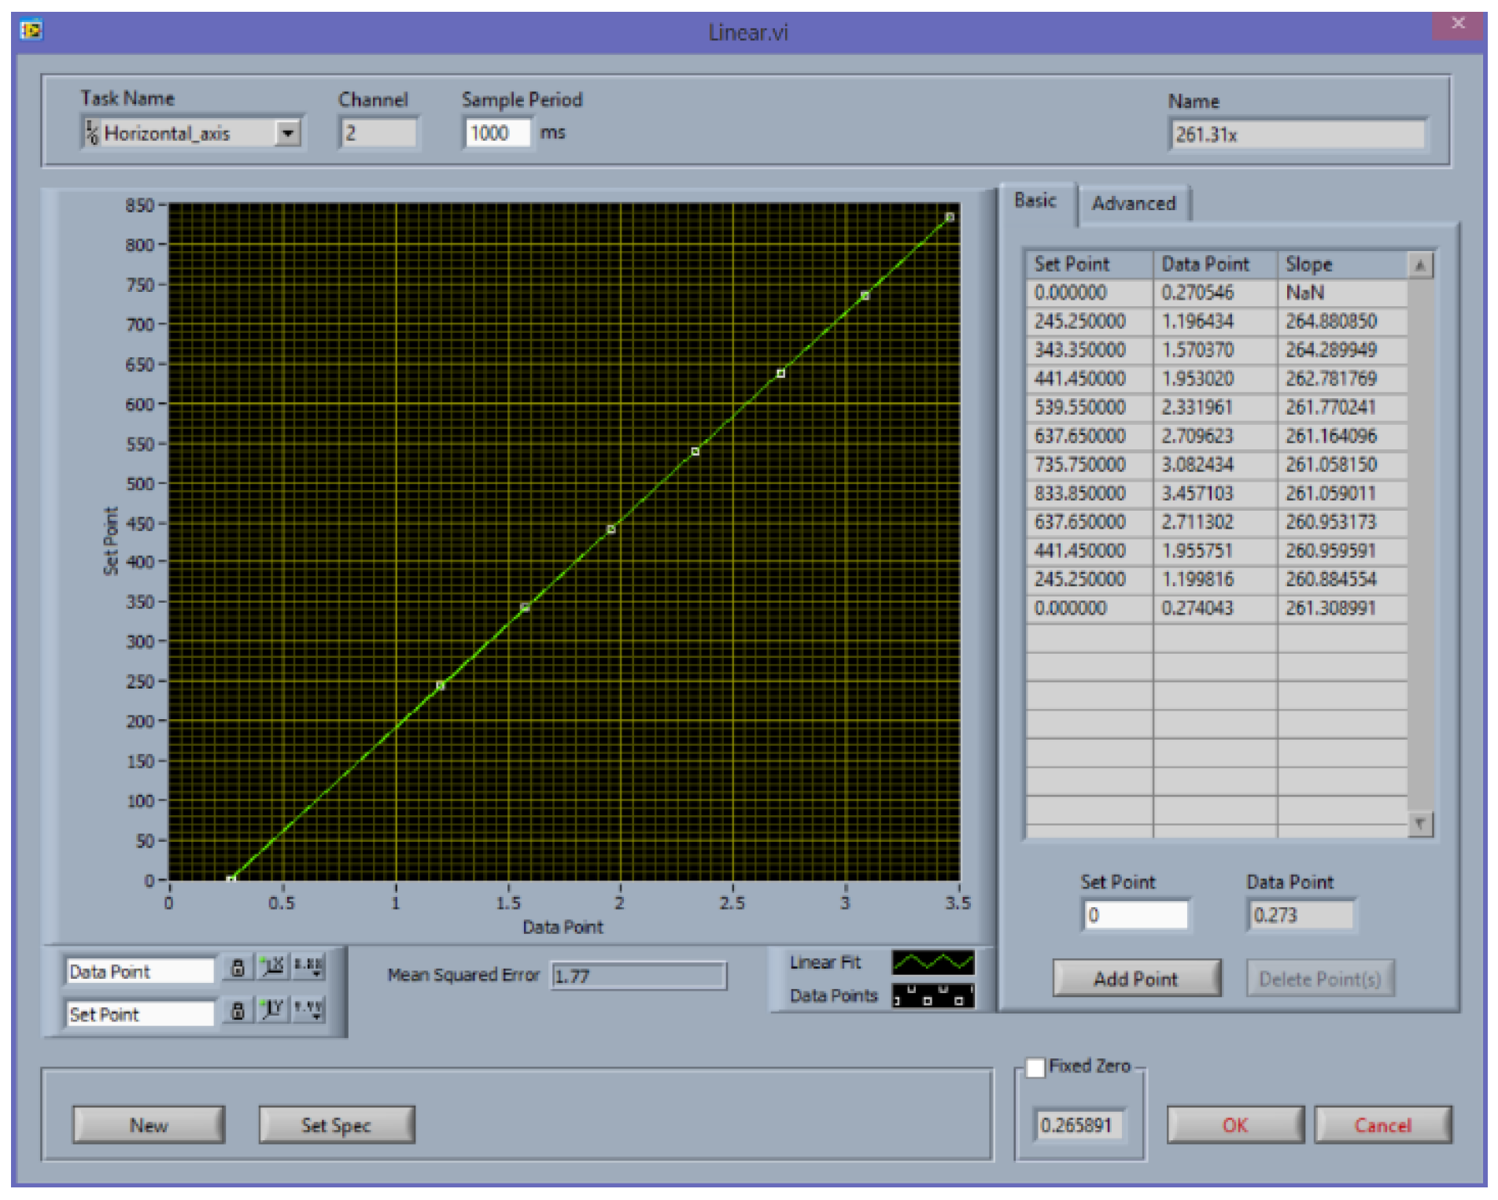Switch to the Advanced tab
The height and width of the screenshot is (1200, 1498).
1133,204
